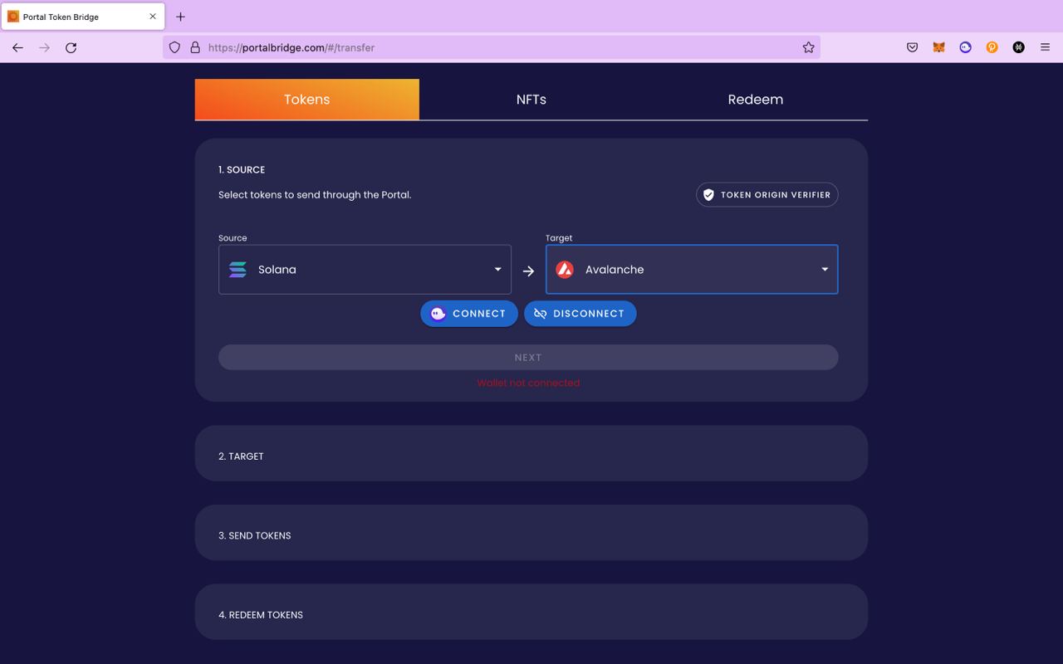Bookmark this page with the star icon
This screenshot has height=664, width=1063.
point(808,47)
